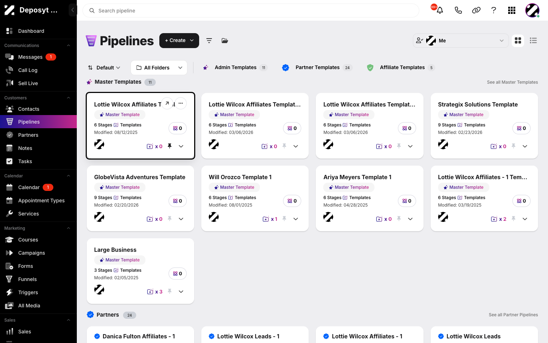Image resolution: width=548 pixels, height=343 pixels.
Task: Click the phone dialer icon in top bar
Action: [x=458, y=10]
